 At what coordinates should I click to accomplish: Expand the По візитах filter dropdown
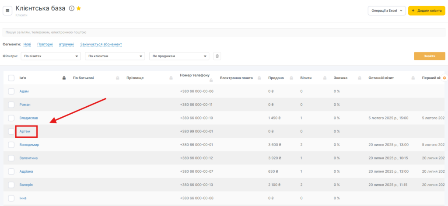(x=51, y=56)
